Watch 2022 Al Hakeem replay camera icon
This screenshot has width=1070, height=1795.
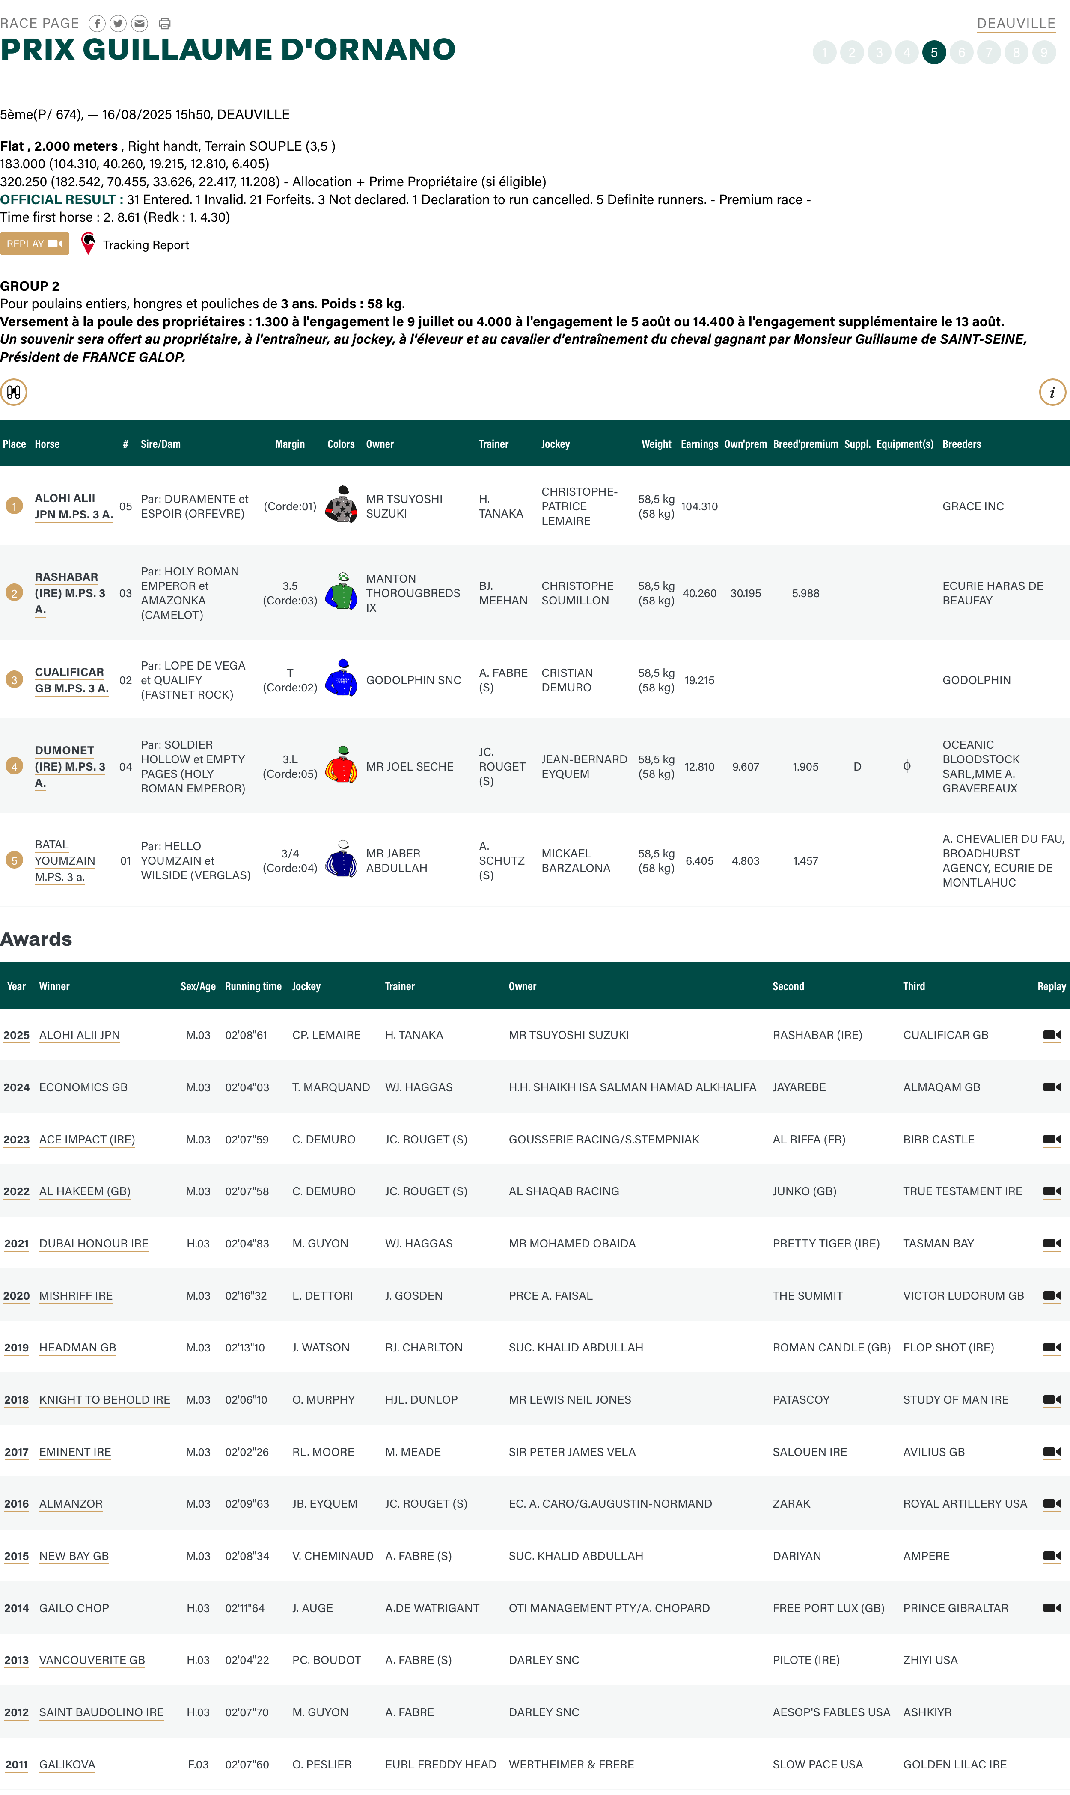1052,1192
